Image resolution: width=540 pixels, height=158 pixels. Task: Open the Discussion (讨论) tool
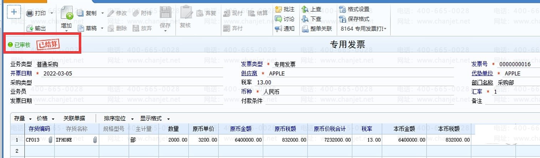click(278, 19)
